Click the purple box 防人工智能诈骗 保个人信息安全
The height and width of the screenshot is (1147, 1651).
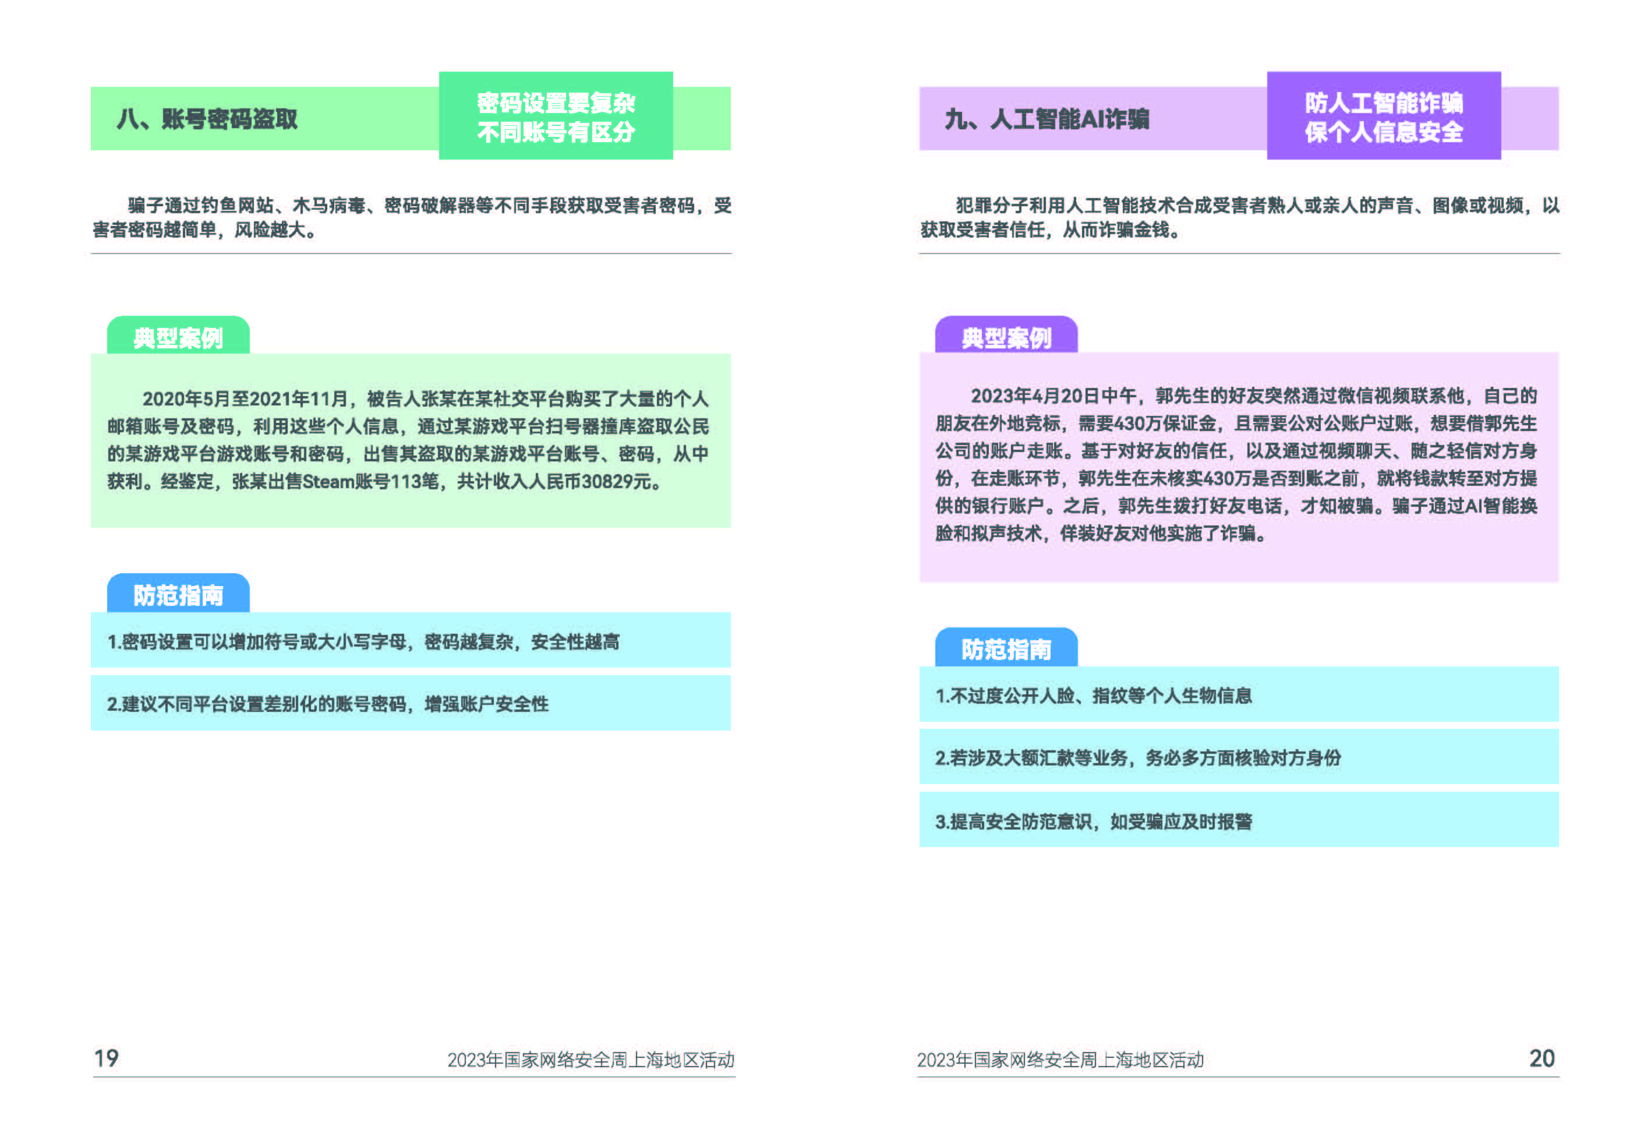(1383, 116)
